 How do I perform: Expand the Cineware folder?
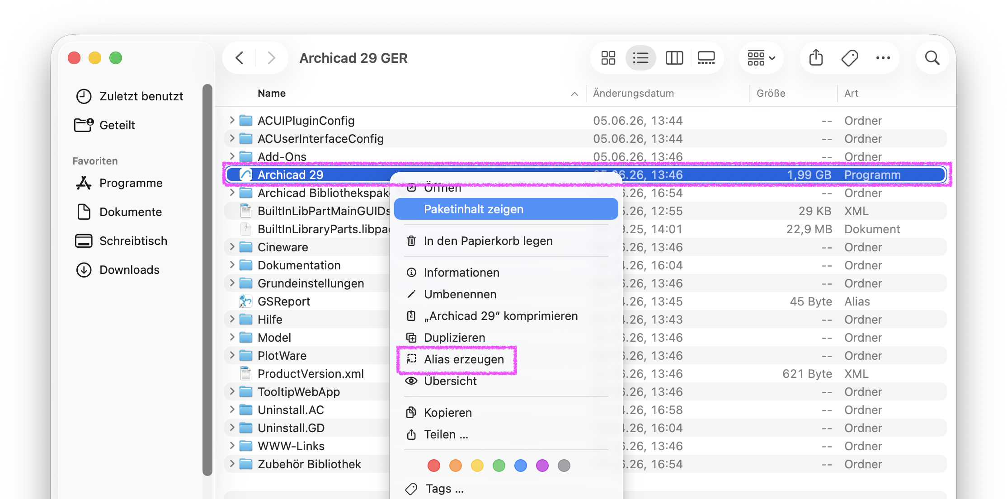[232, 247]
